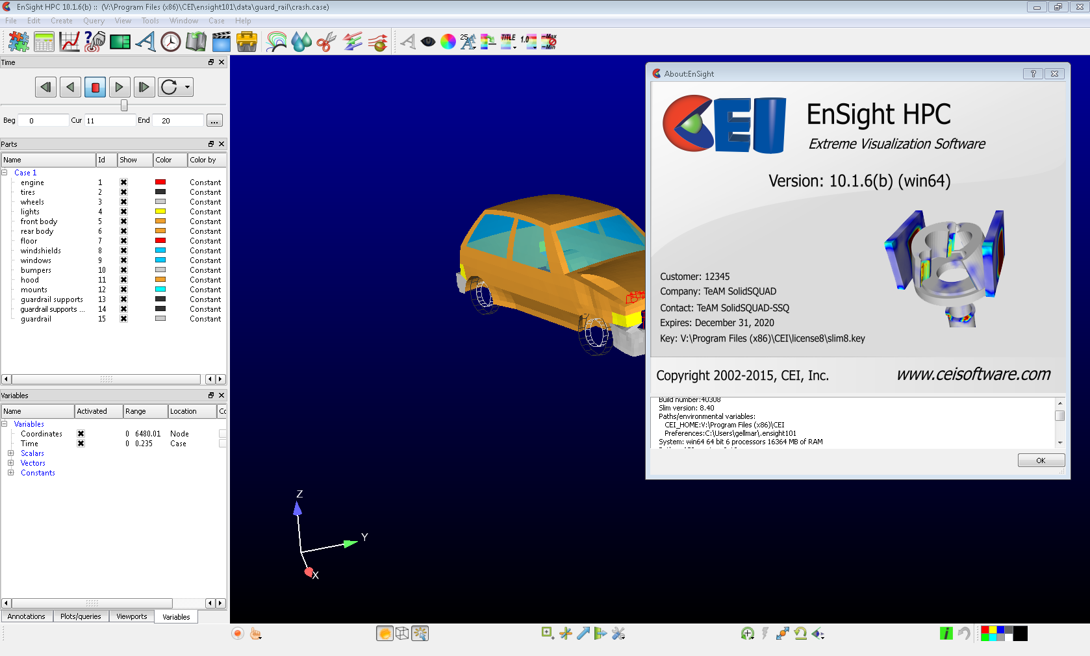1090x656 pixels.
Task: Collapse the Variables tree node
Action: (4, 424)
